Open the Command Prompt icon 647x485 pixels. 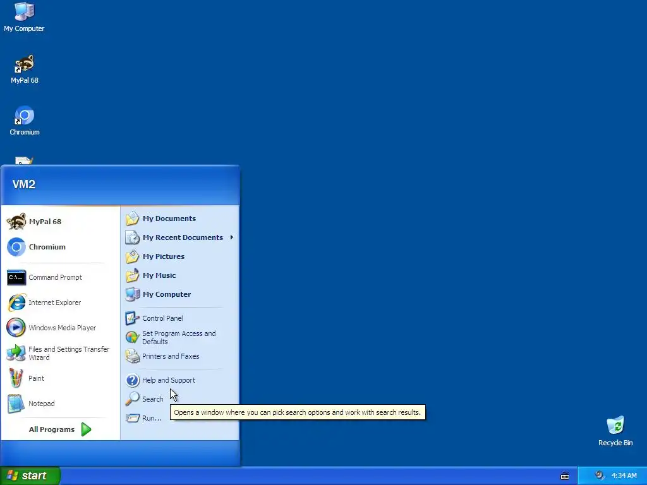[x=16, y=278]
